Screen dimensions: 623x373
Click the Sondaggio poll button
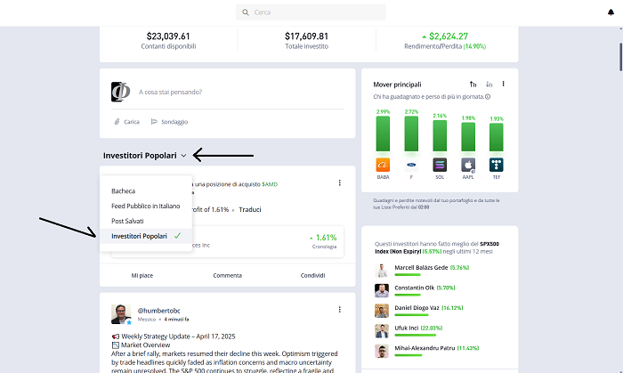click(x=169, y=122)
